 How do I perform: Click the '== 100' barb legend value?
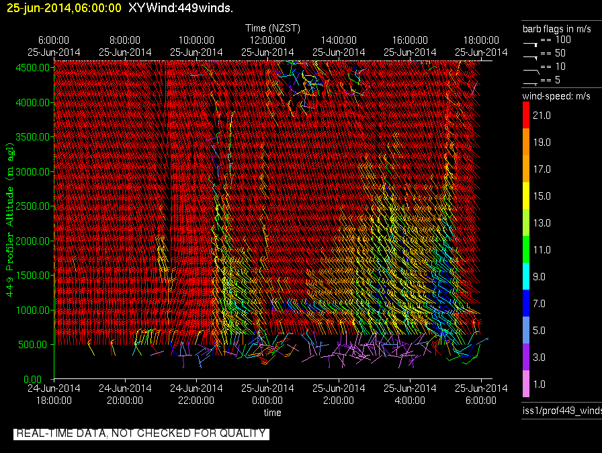(556, 40)
